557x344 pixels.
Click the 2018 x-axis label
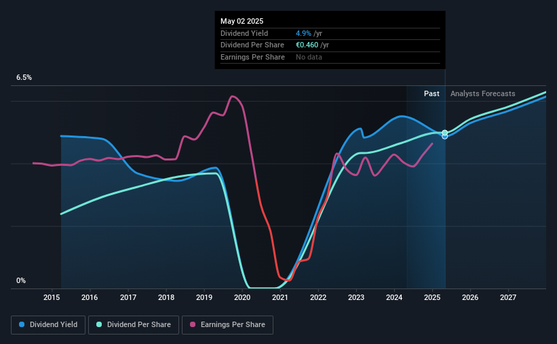pos(166,297)
